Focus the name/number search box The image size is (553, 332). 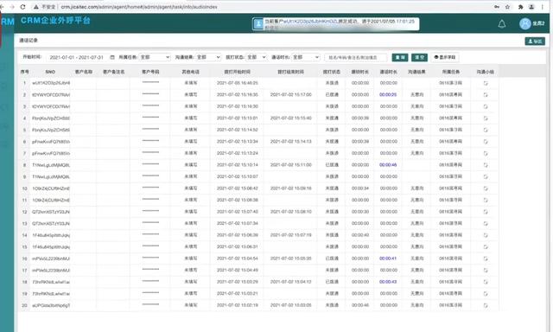click(355, 57)
